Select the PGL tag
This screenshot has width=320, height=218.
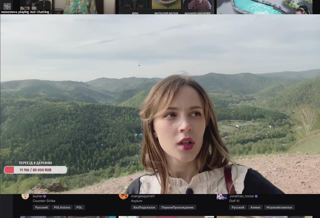(79, 207)
